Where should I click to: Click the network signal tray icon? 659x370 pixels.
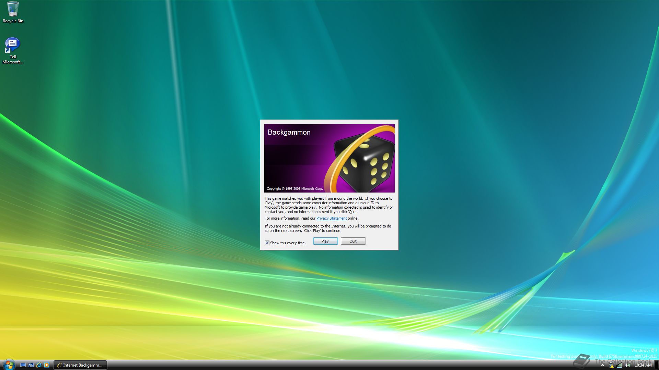coord(619,365)
